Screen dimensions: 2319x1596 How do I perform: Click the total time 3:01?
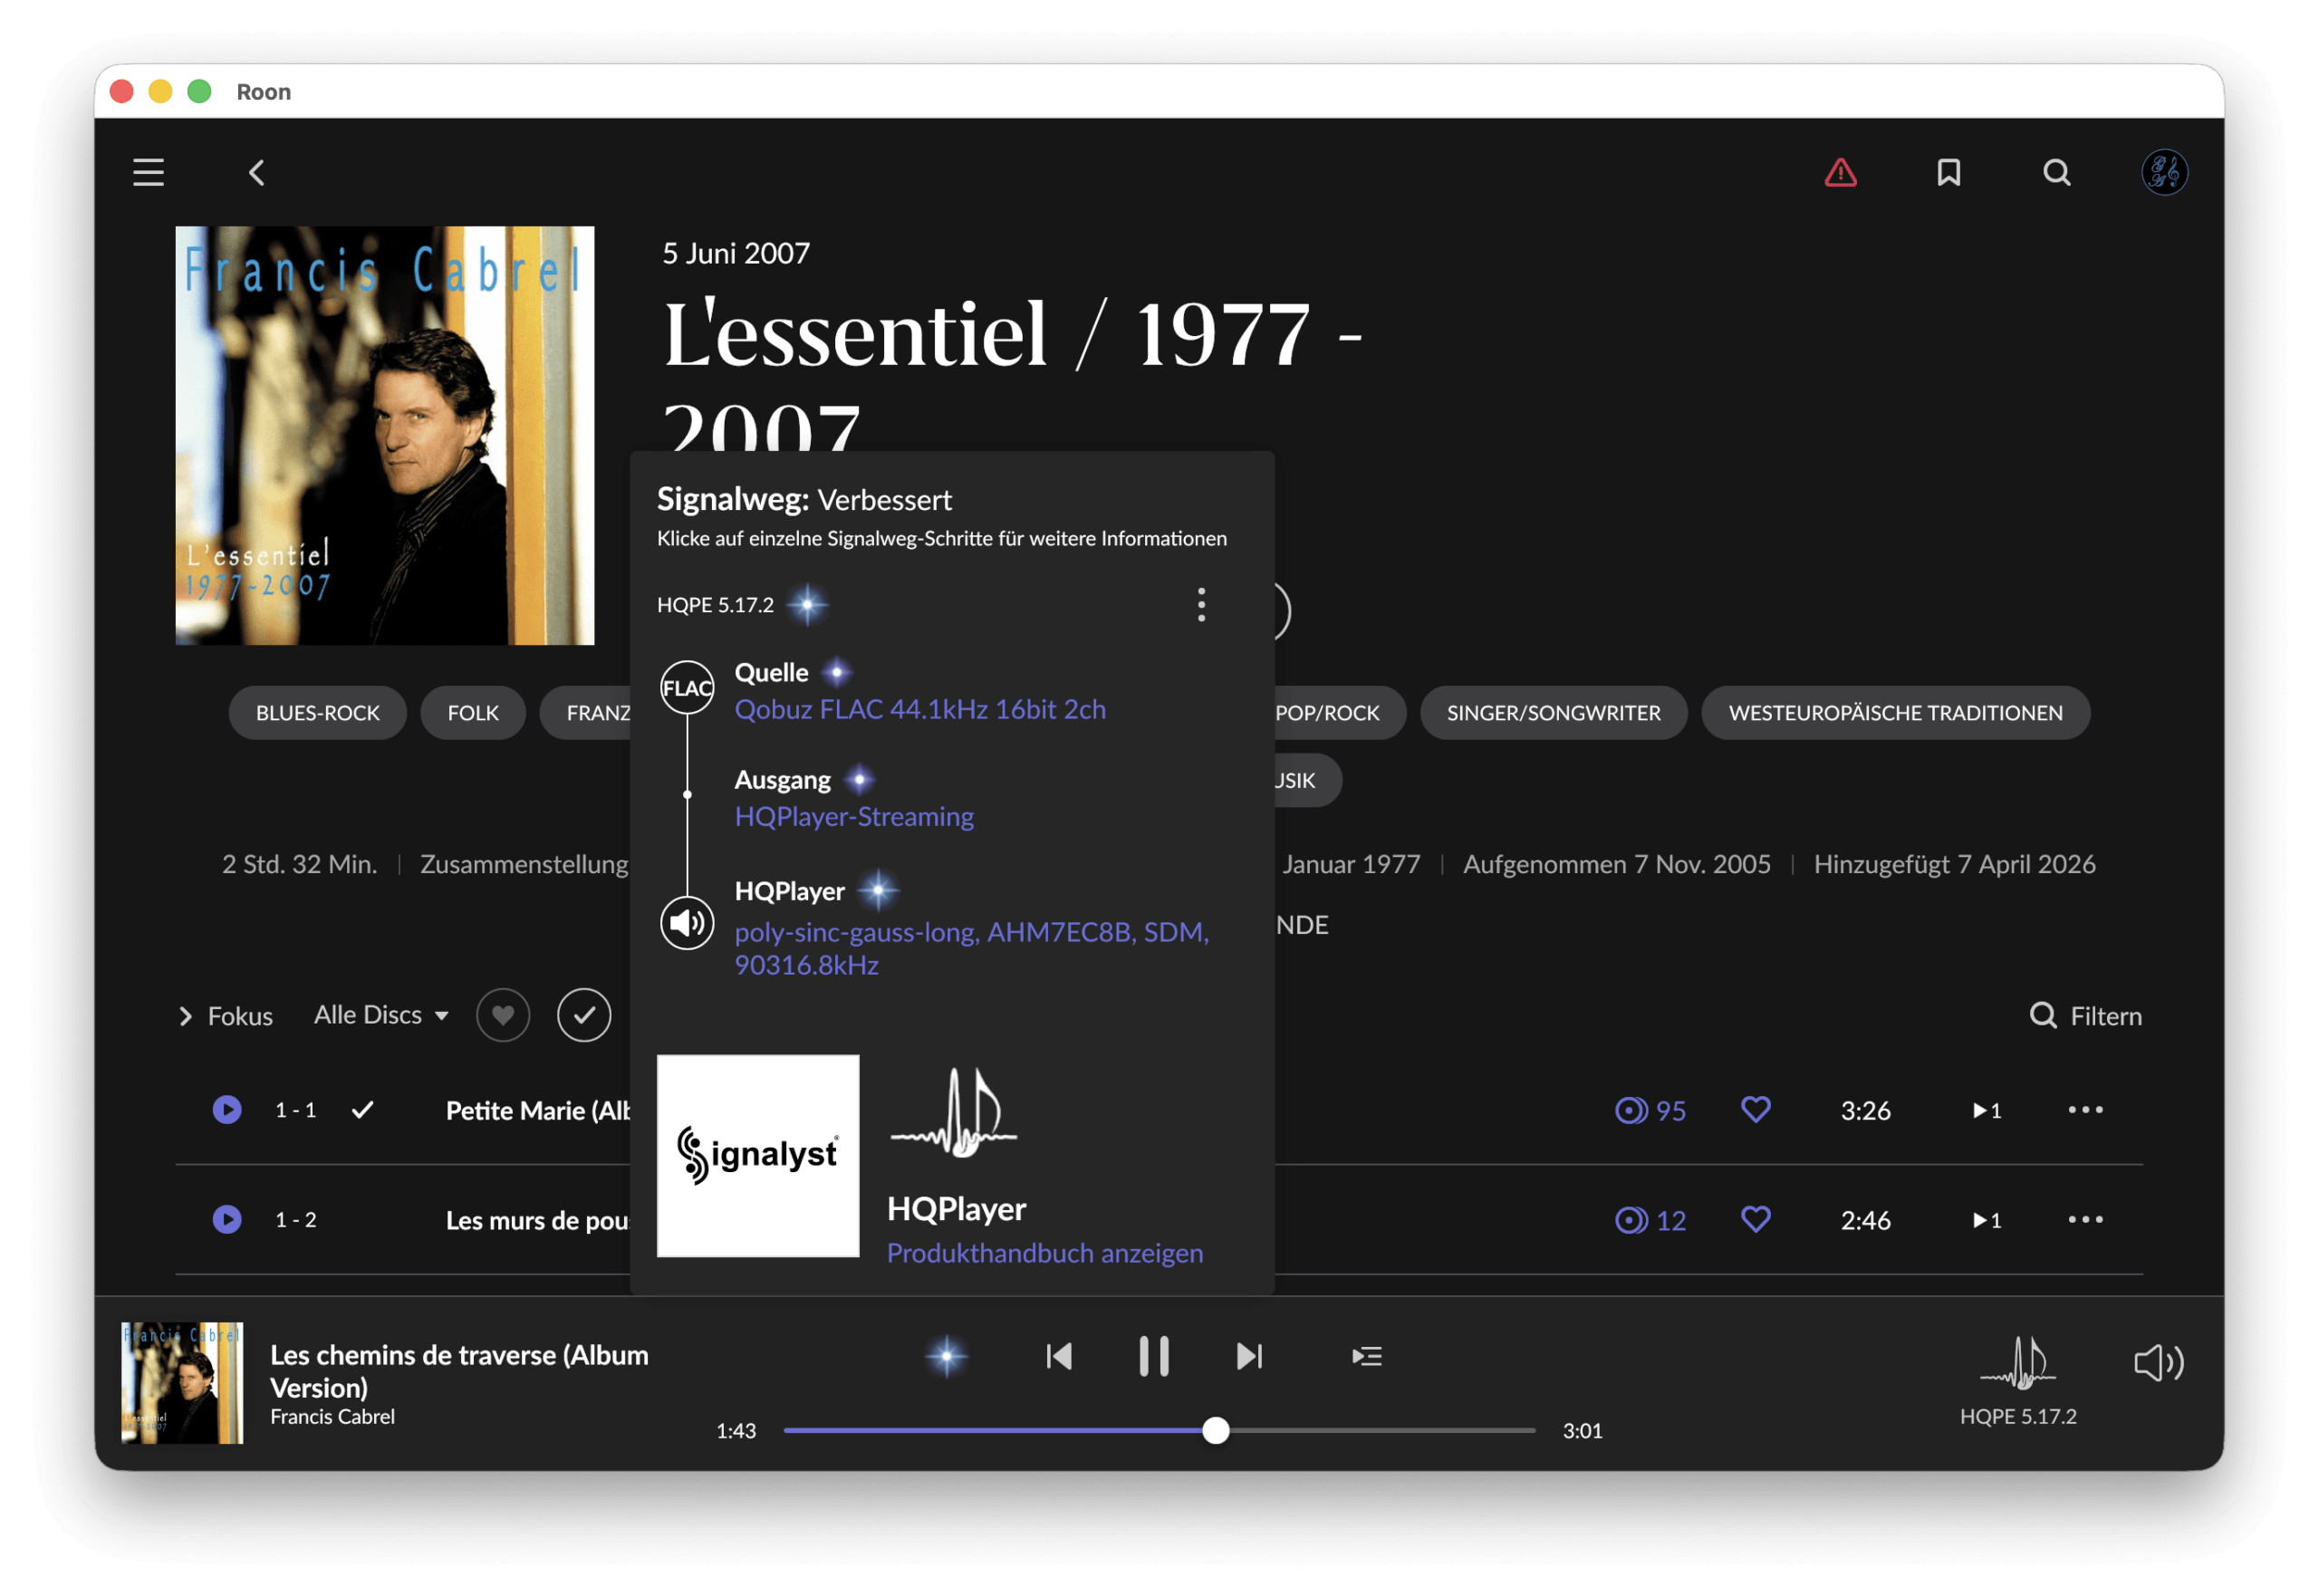coord(1582,1431)
